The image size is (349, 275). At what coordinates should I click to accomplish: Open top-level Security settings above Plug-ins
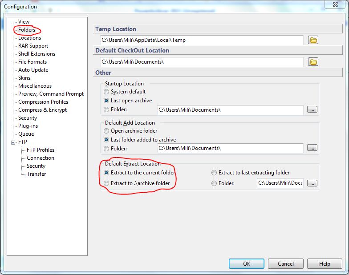point(28,118)
